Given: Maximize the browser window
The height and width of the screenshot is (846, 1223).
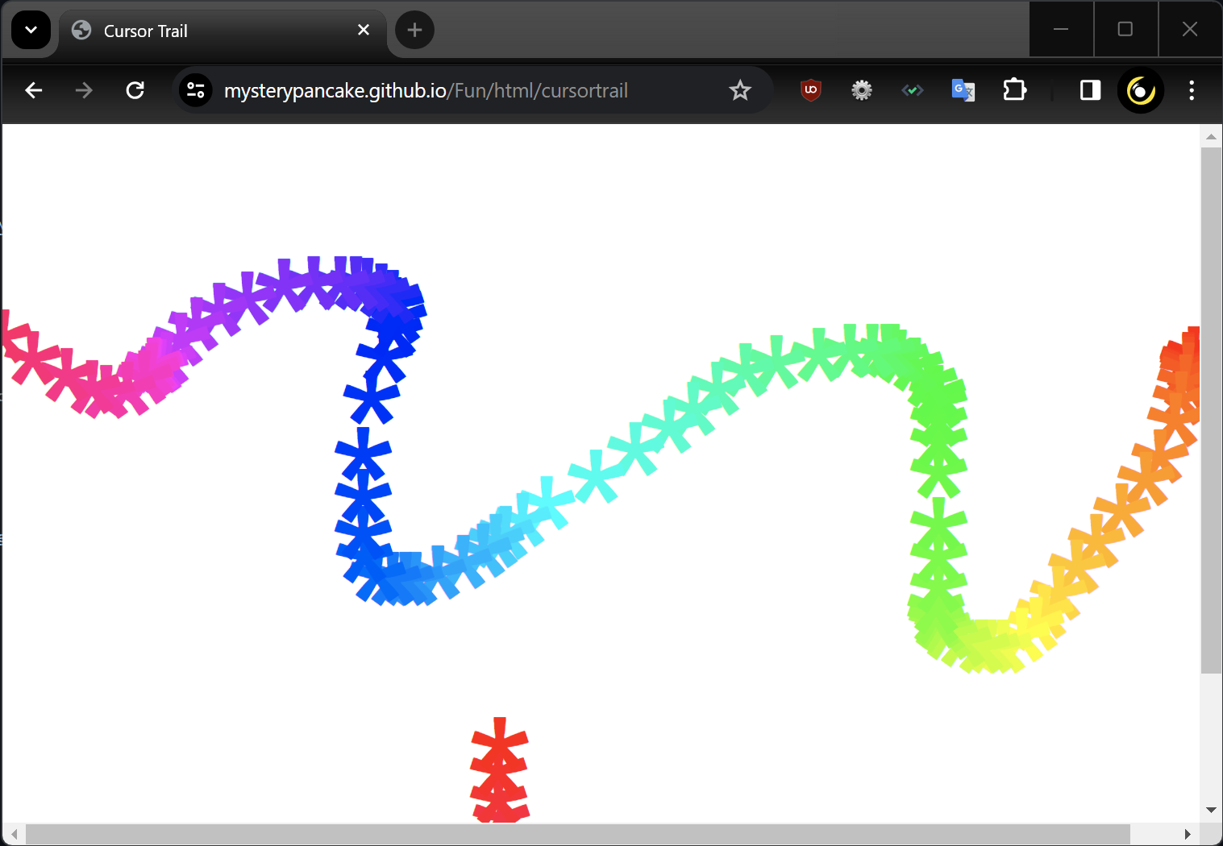Looking at the screenshot, I should tap(1125, 29).
